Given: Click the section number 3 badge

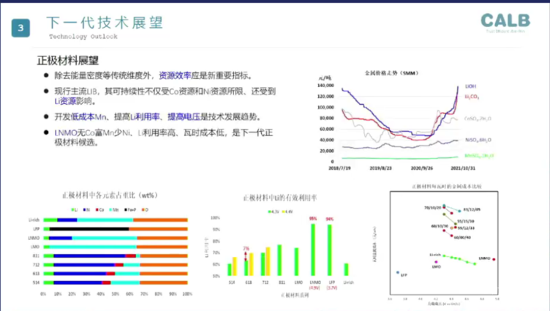Looking at the screenshot, I should (20, 28).
